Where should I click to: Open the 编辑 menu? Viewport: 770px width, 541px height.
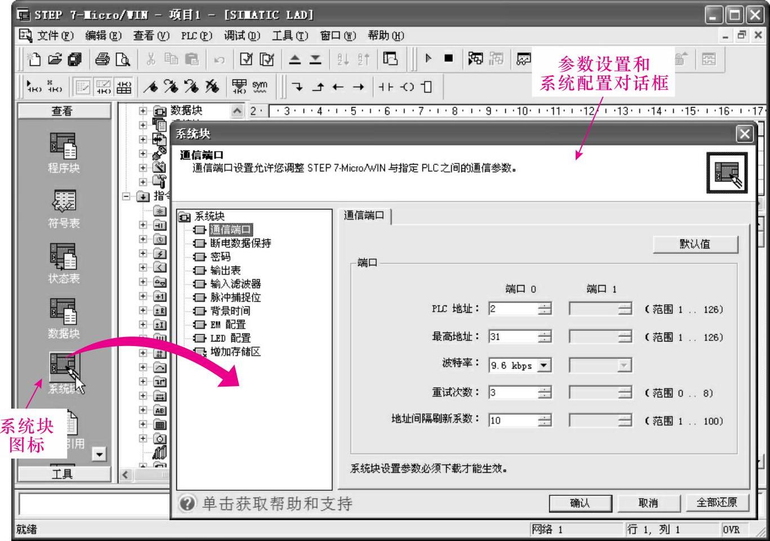click(x=103, y=36)
